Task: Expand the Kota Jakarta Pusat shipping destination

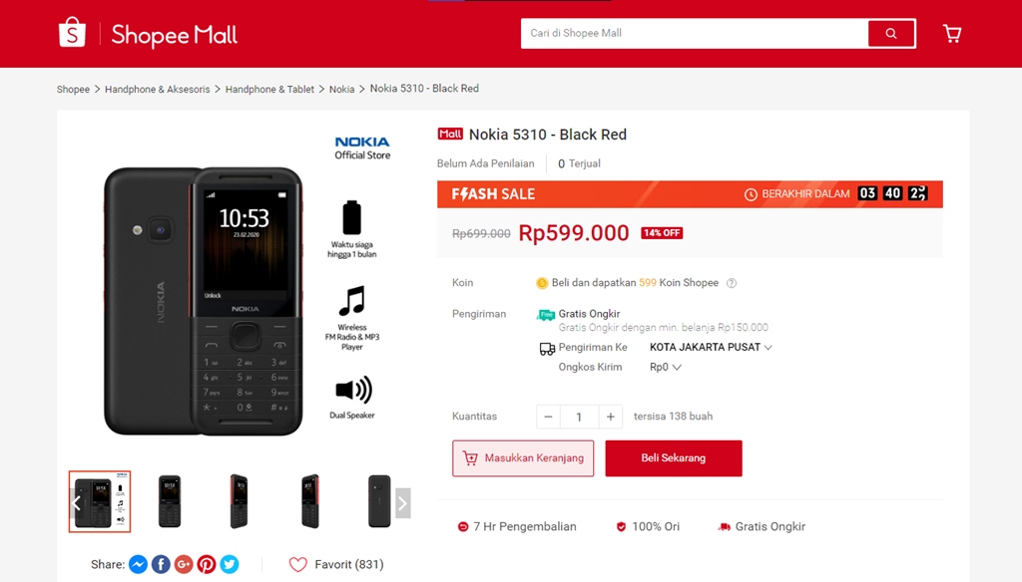Action: pyautogui.click(x=711, y=348)
